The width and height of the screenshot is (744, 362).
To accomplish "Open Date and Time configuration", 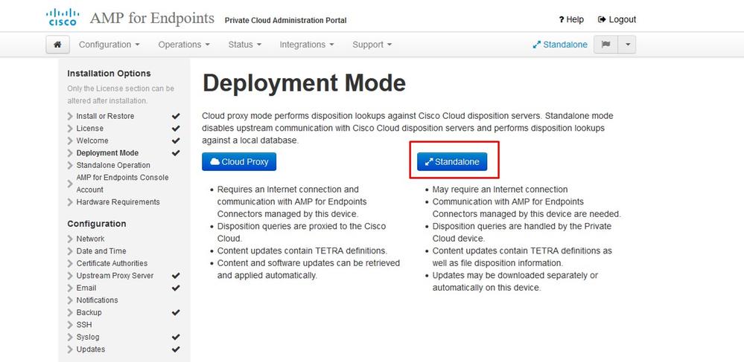I will 101,251.
